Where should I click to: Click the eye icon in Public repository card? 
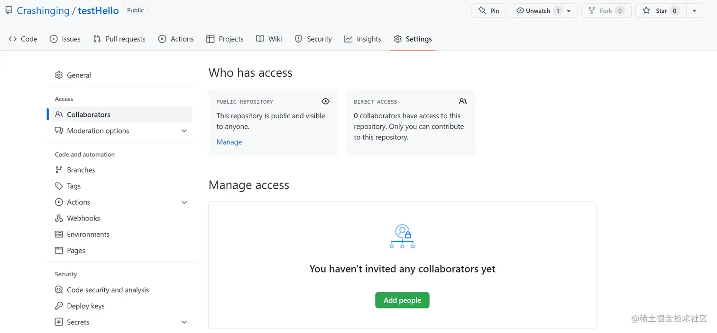pyautogui.click(x=325, y=101)
